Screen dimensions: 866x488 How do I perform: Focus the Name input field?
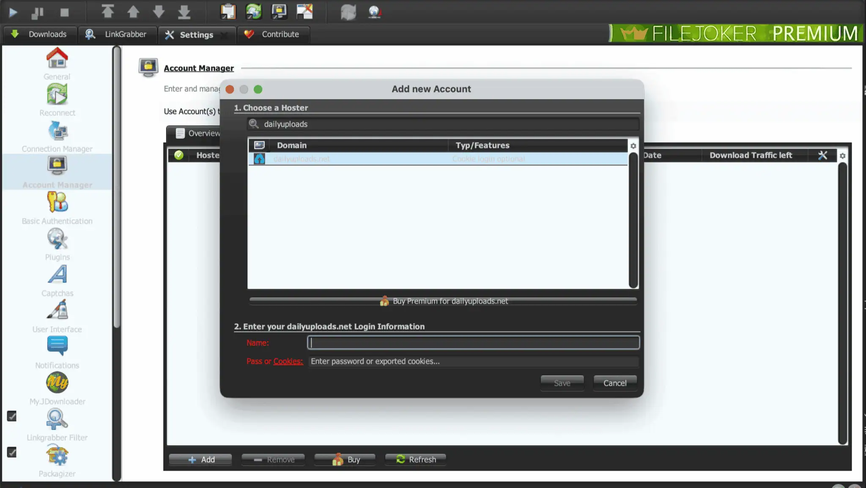click(x=473, y=343)
